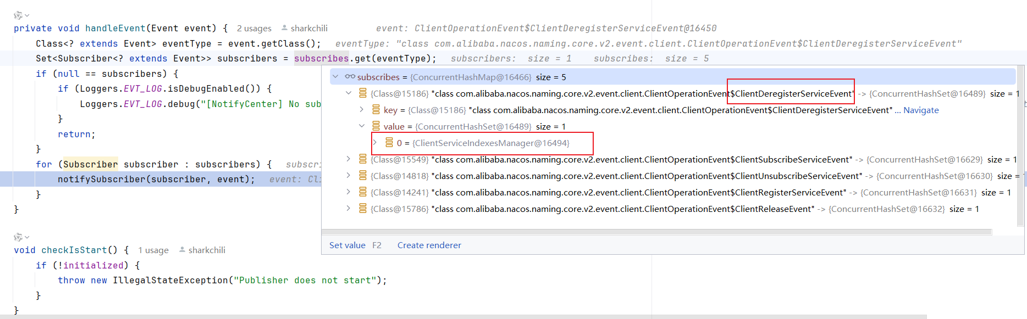Click the AI actions icon above handleEvent method

tap(19, 15)
